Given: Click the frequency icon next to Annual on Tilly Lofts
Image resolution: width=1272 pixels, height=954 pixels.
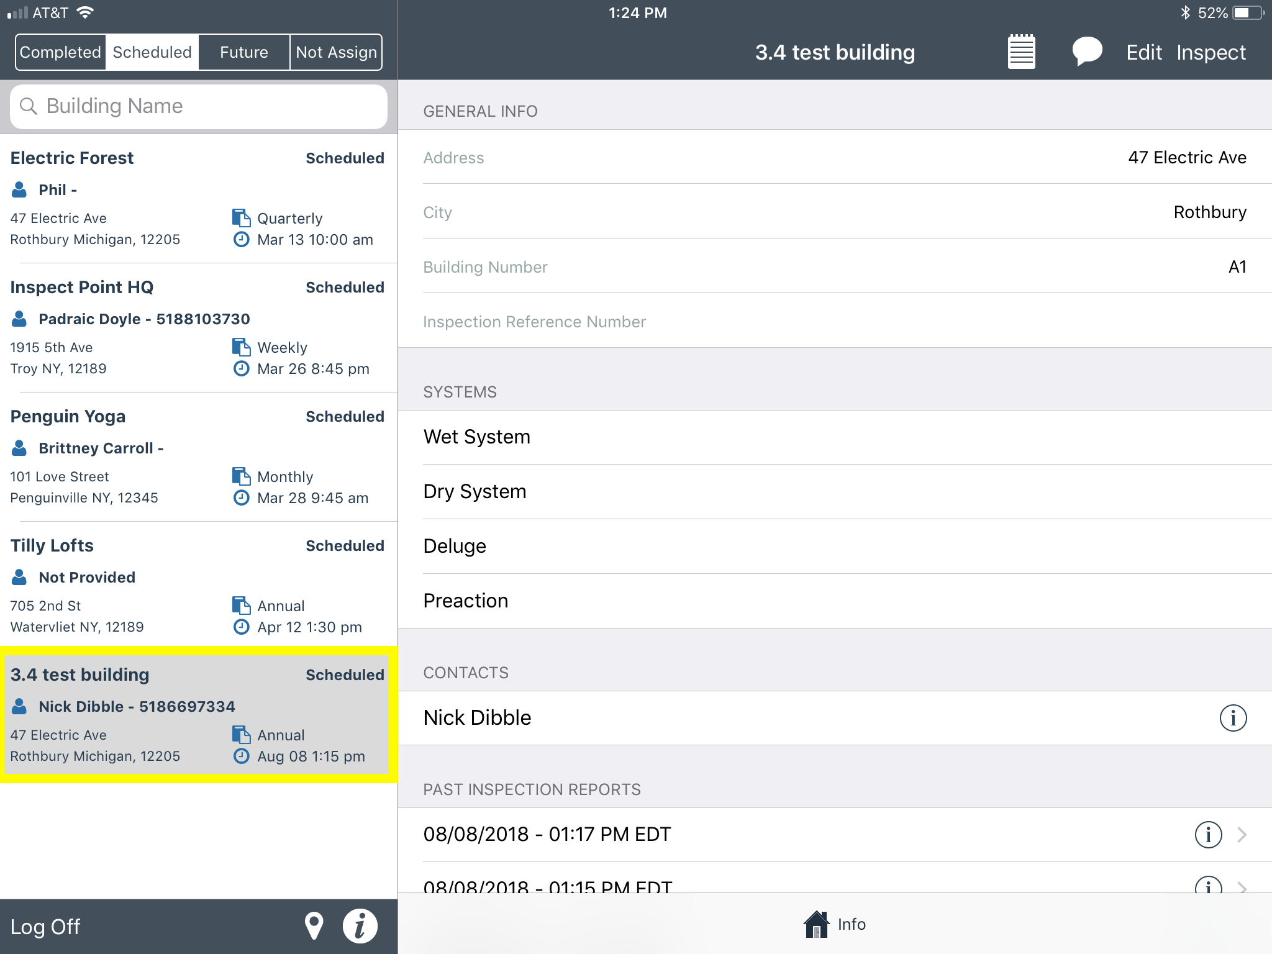Looking at the screenshot, I should click(242, 604).
